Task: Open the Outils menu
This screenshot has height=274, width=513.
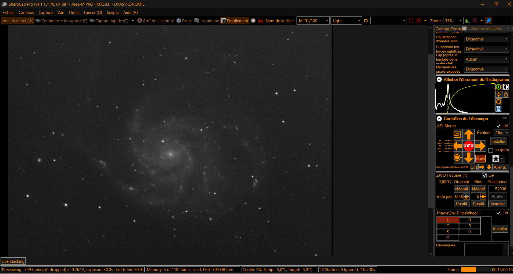Action: coord(74,13)
